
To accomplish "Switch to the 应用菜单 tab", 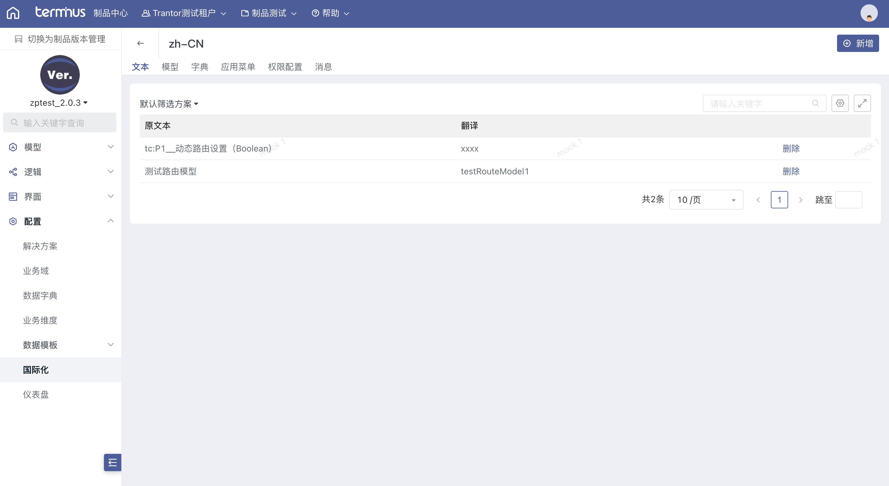I will 238,67.
